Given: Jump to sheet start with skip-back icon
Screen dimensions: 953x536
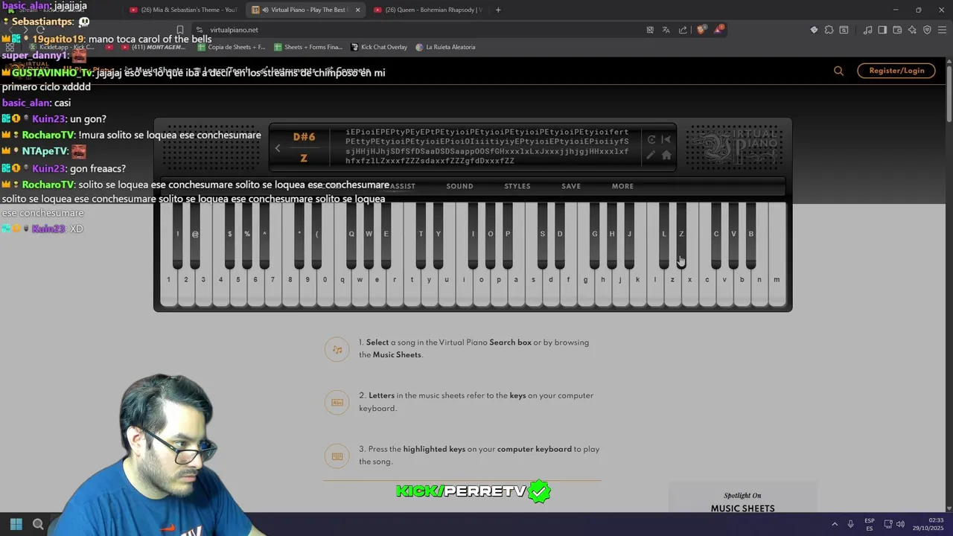Looking at the screenshot, I should click(x=666, y=139).
